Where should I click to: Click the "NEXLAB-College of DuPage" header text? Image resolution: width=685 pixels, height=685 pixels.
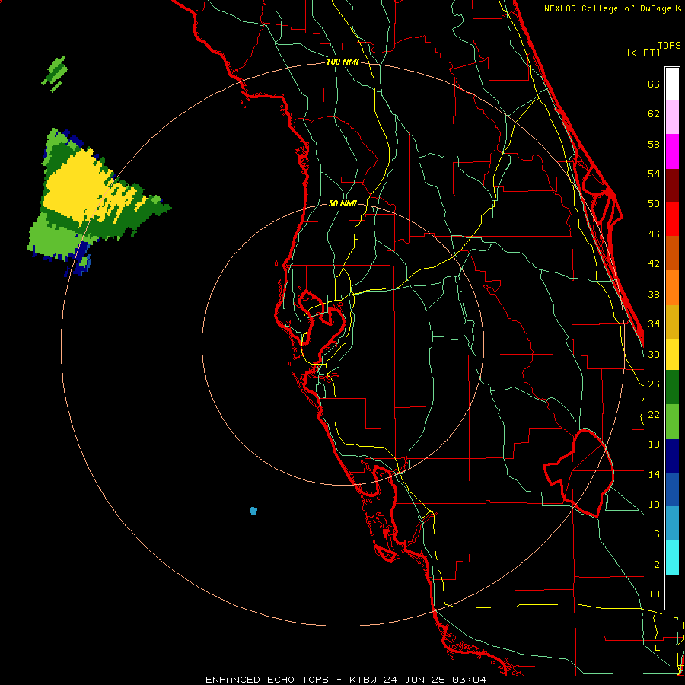click(607, 8)
